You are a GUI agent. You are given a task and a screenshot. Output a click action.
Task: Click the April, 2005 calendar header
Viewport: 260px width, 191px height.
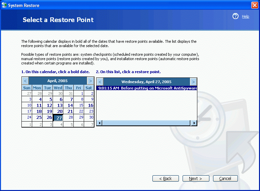coord(58,81)
